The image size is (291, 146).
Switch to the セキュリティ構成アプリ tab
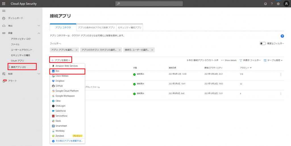click(x=130, y=27)
